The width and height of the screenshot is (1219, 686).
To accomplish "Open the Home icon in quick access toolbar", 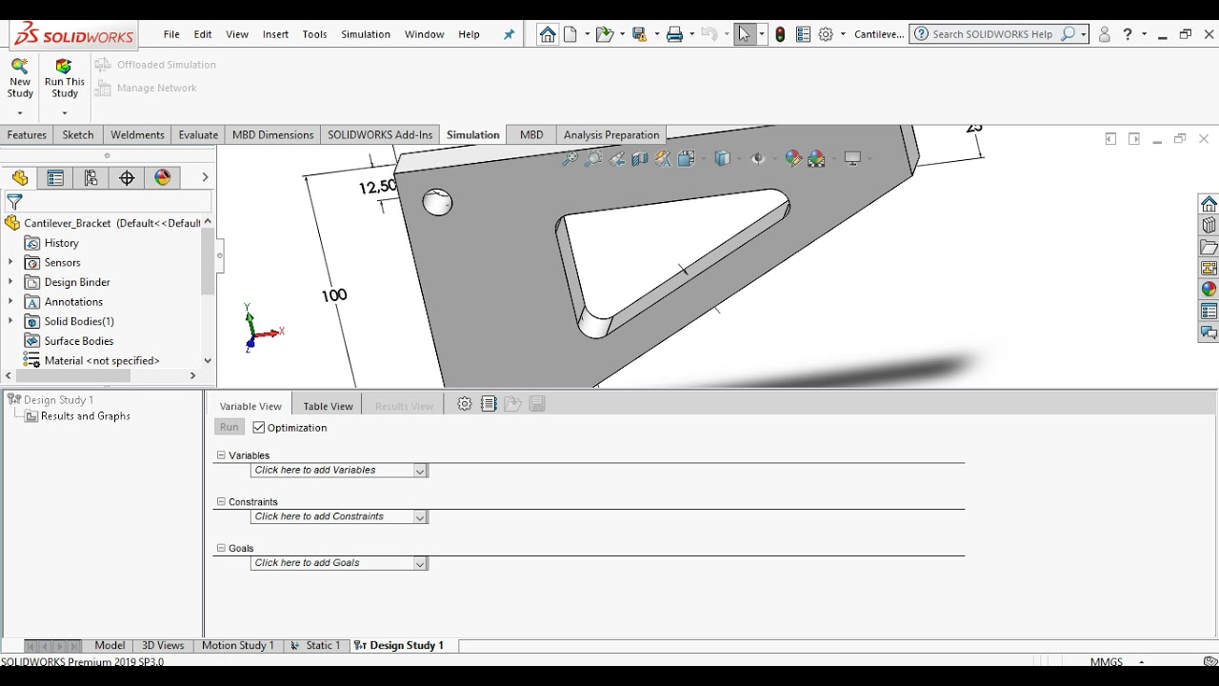I will click(548, 34).
